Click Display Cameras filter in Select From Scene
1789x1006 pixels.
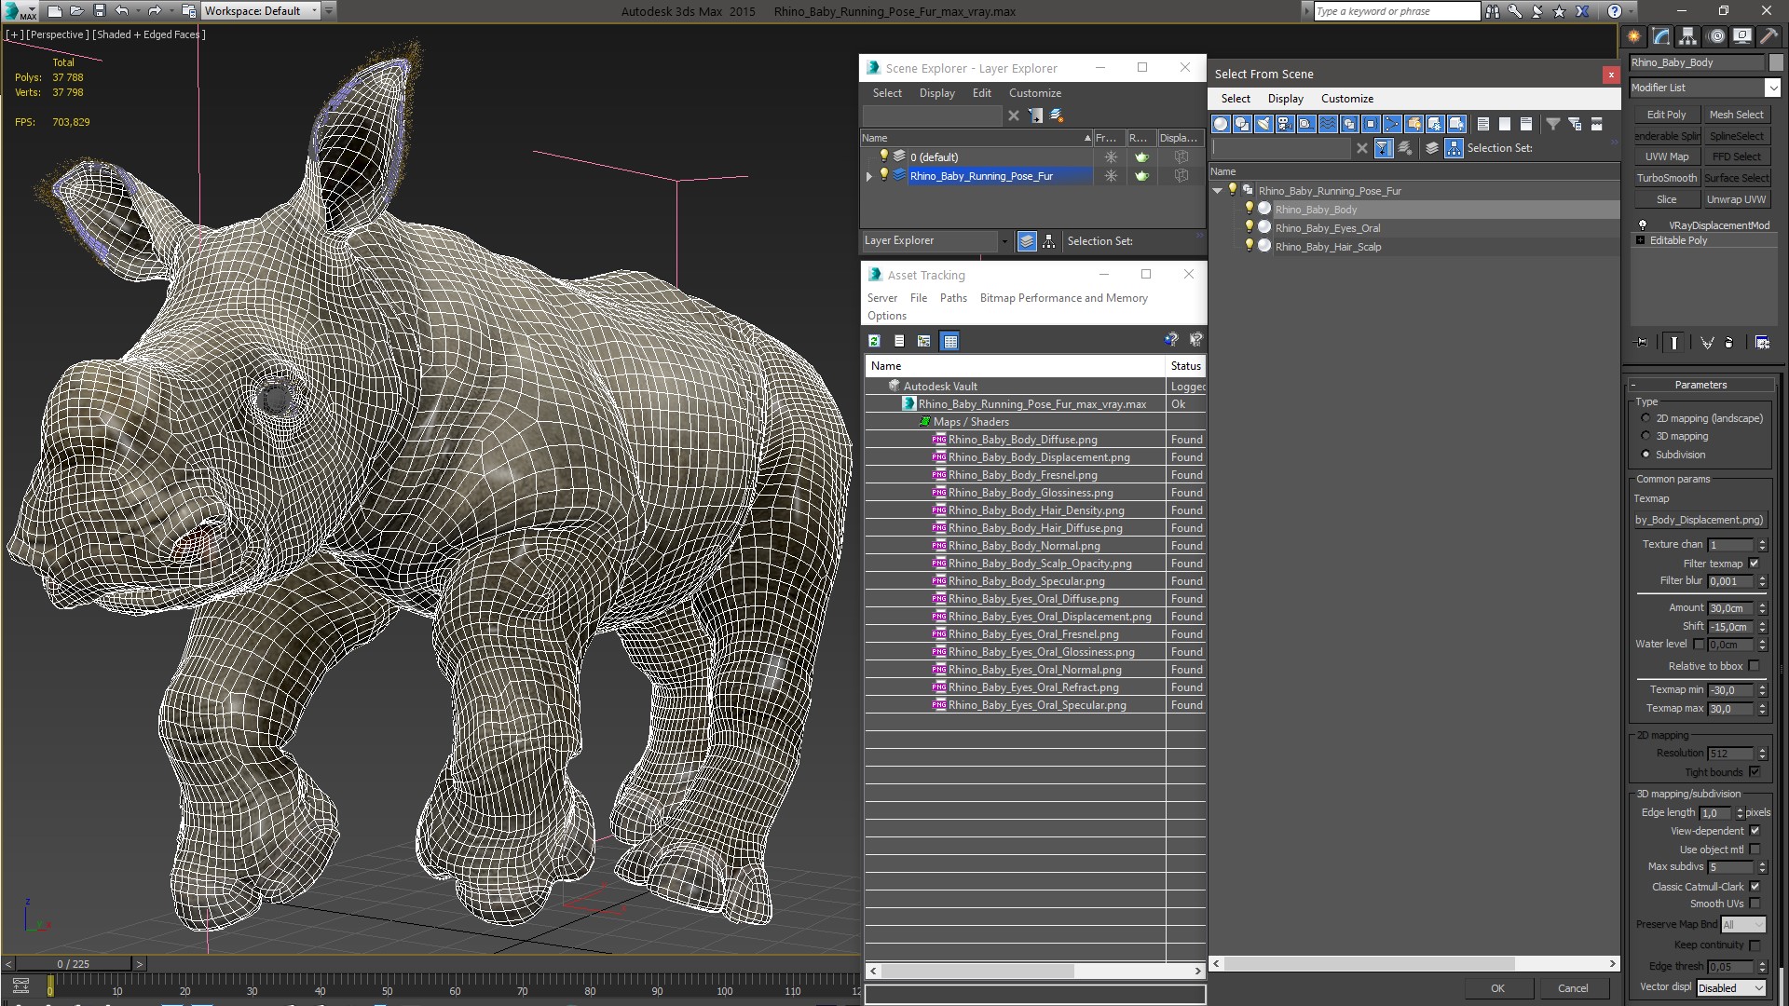coord(1285,124)
